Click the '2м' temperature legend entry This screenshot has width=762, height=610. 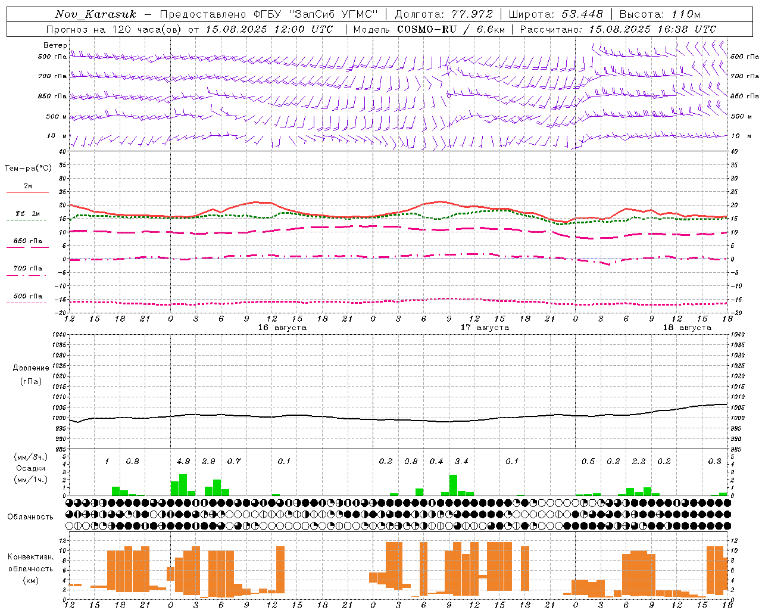click(x=28, y=186)
